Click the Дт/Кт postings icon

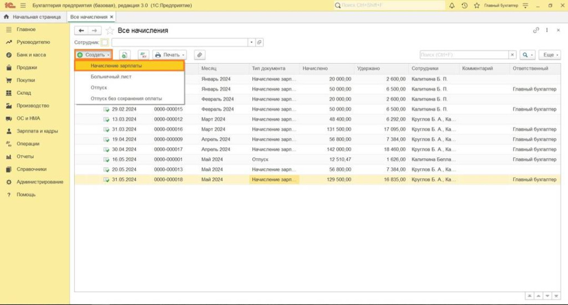coord(143,55)
